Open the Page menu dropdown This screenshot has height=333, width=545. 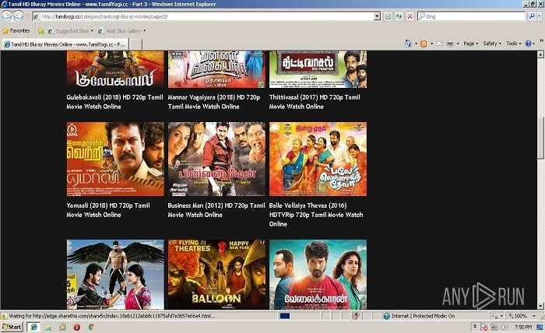click(x=470, y=44)
